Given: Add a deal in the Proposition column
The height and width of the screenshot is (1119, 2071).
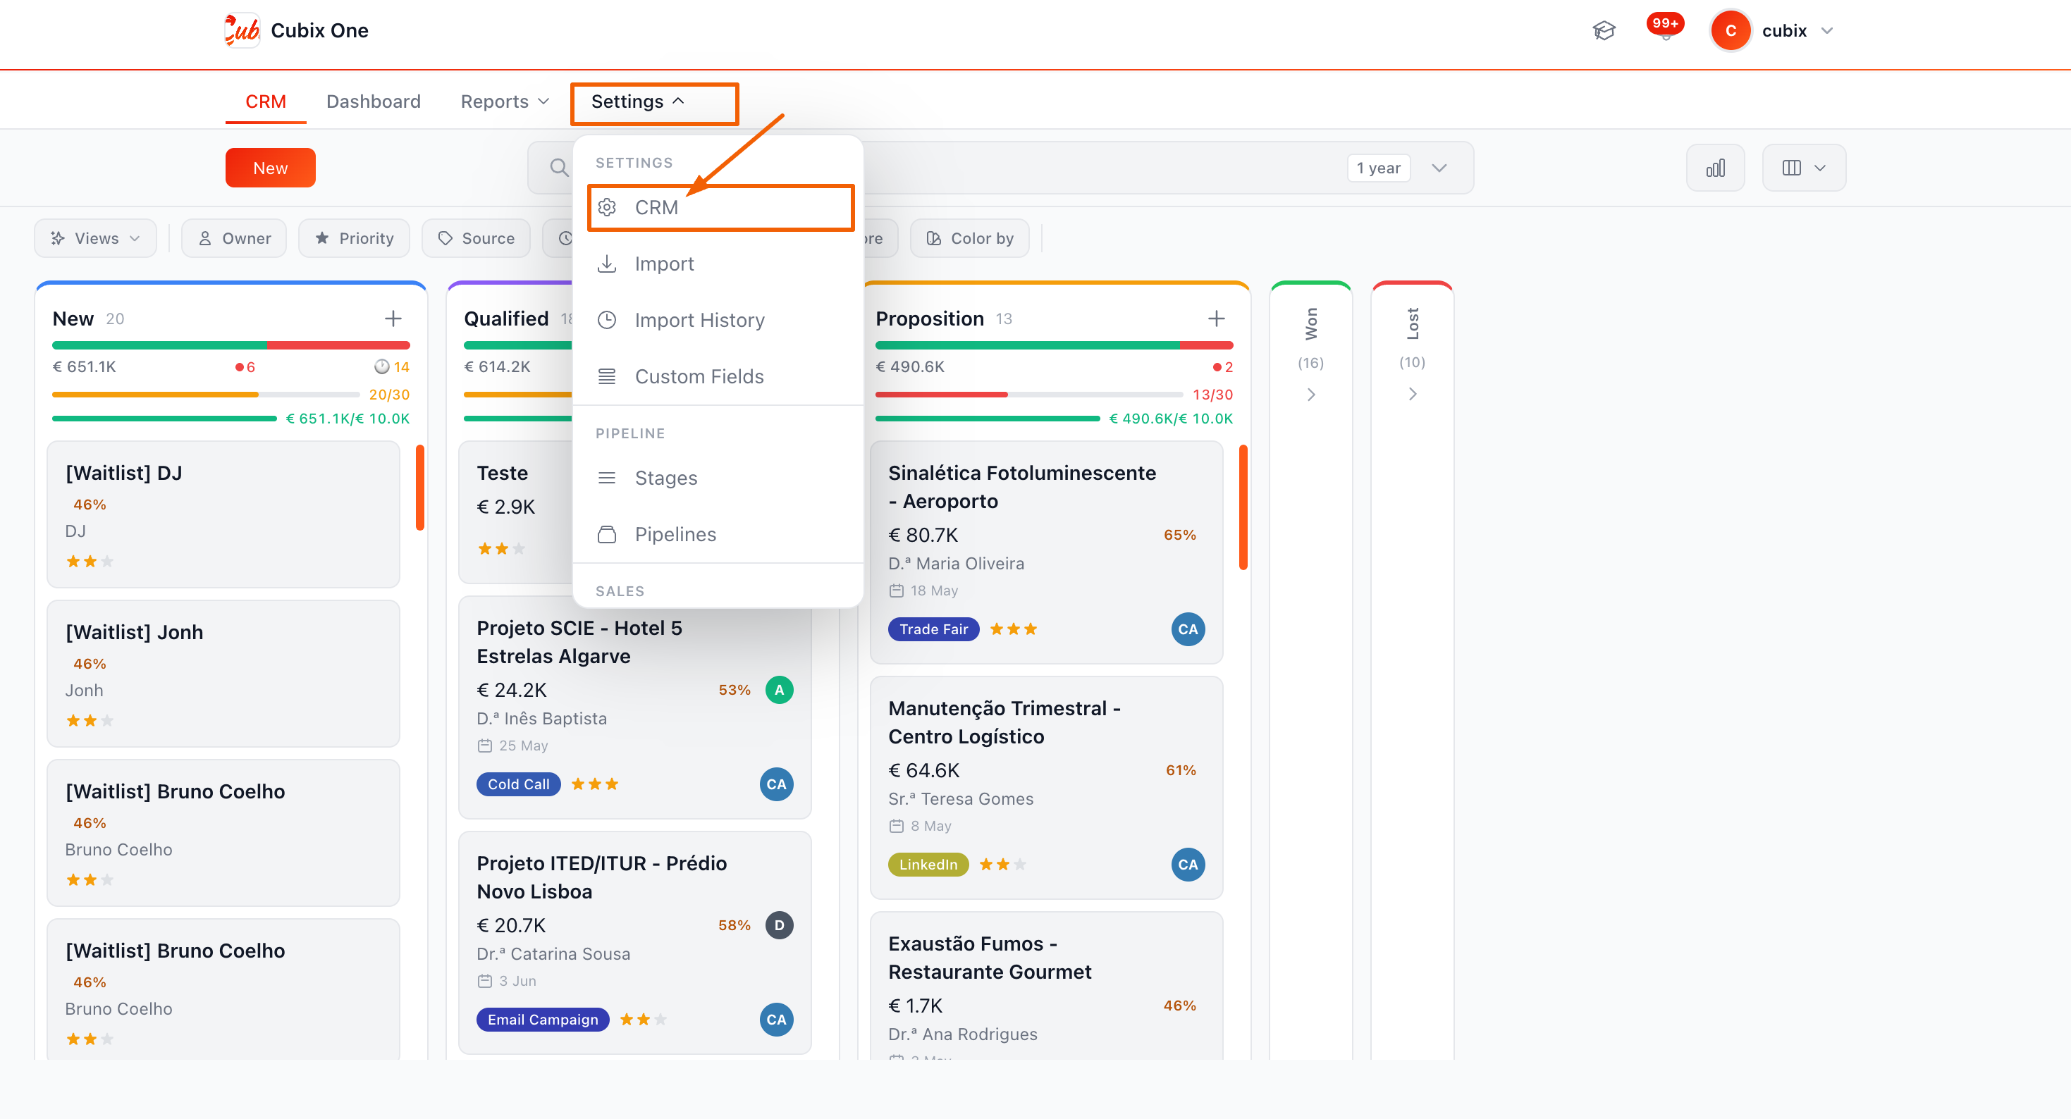Looking at the screenshot, I should 1217,319.
